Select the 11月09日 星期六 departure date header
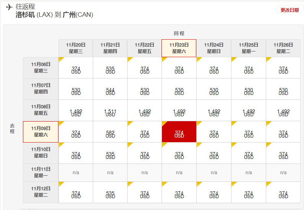The height and width of the screenshot is (210, 304). click(41, 132)
